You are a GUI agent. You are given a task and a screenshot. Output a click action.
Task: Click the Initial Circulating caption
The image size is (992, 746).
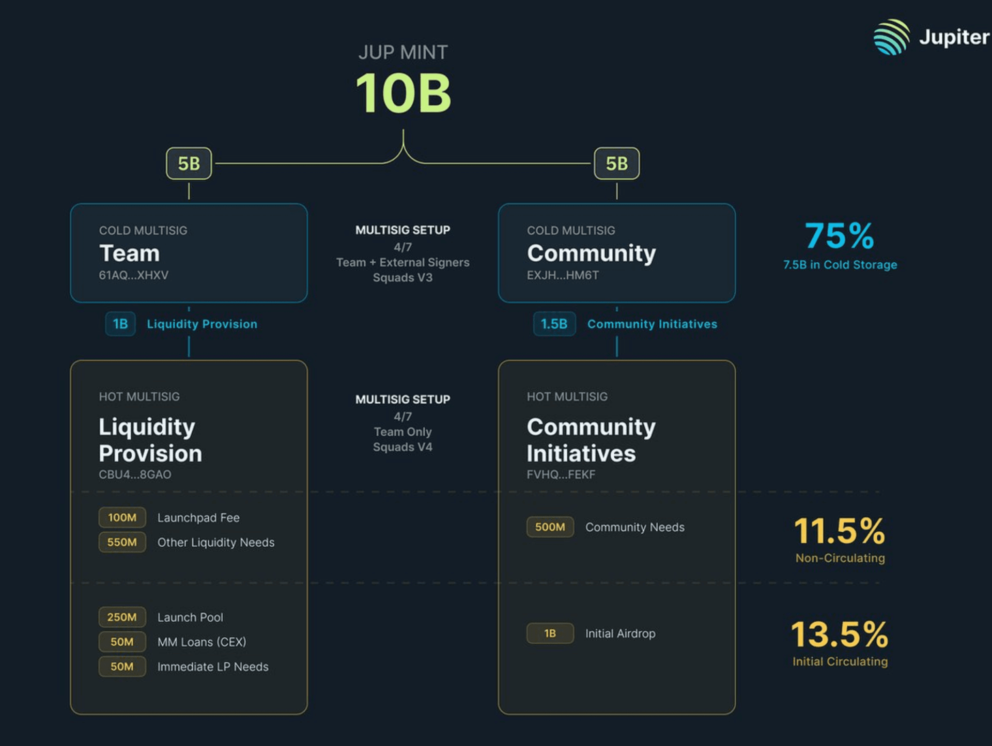(840, 661)
